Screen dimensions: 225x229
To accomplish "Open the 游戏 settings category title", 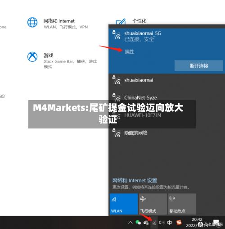I will [49, 55].
